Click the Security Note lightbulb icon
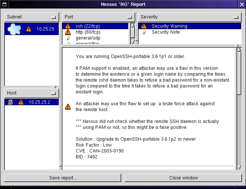This screenshot has width=246, height=189. click(x=144, y=32)
